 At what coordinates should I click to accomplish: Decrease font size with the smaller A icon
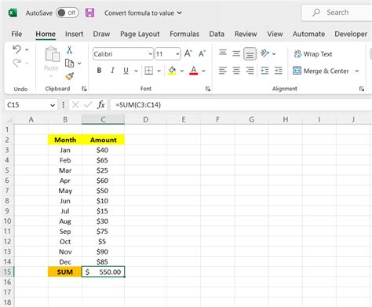point(202,53)
